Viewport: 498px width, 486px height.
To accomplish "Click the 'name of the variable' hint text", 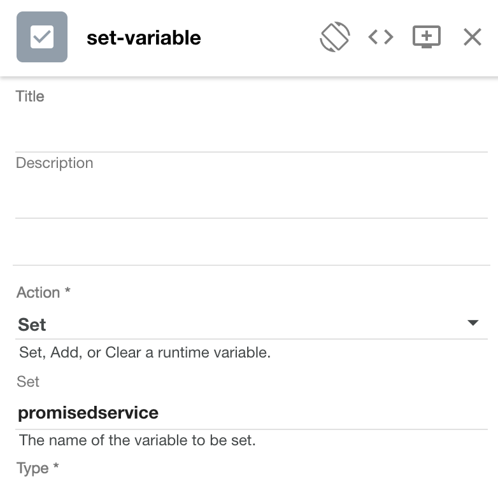I will 138,440.
